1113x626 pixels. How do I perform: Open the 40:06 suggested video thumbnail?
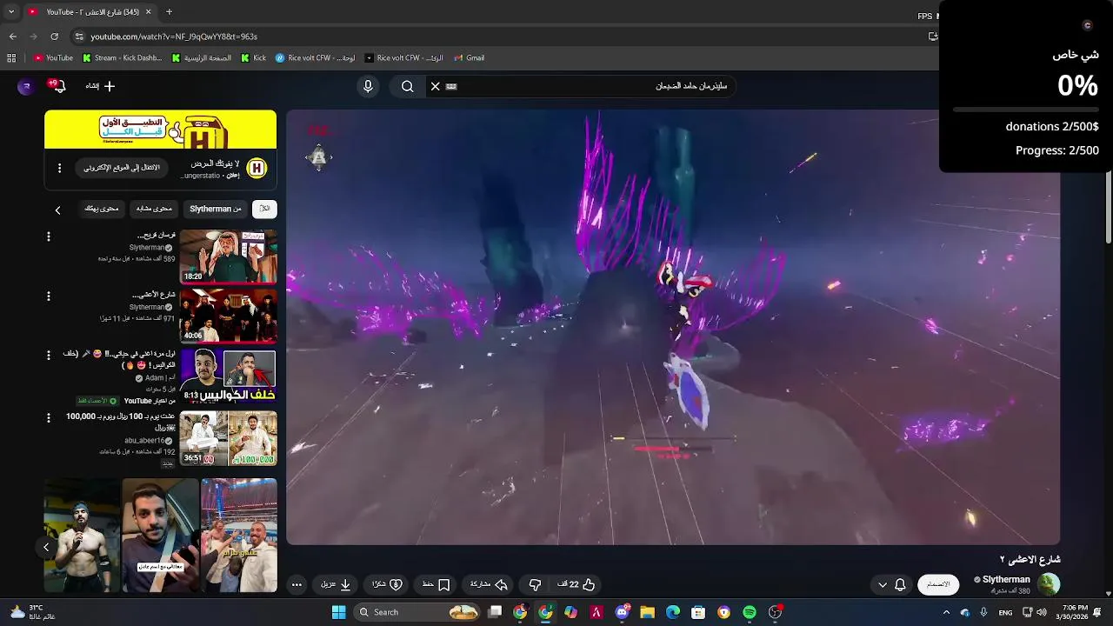click(x=229, y=316)
